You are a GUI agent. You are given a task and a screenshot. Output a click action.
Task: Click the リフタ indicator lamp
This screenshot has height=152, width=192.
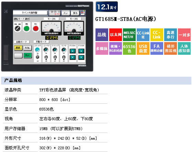click(x=64, y=50)
